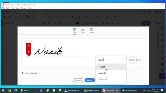This screenshot has width=166, height=93.
Task: Open the Edit menu
Action: click(8, 8)
